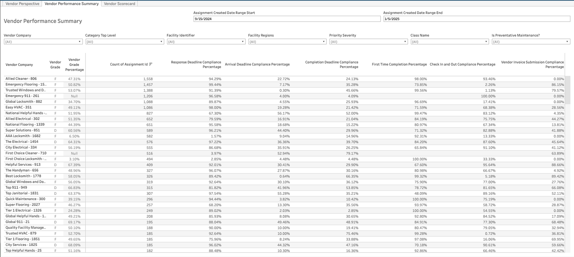The image size is (574, 257).
Task: Click the 86.15% invoice submission cell
Action: pyautogui.click(x=558, y=85)
